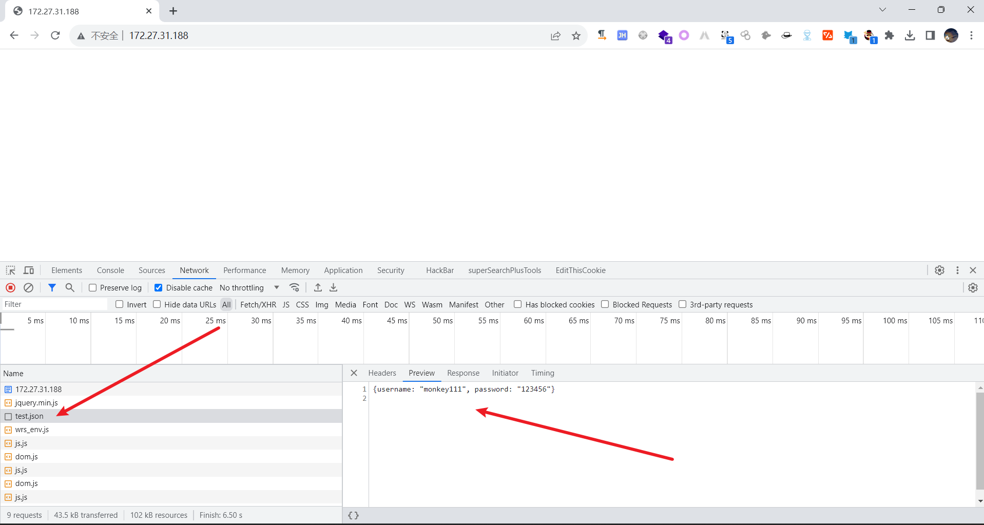Filter requests by Fetch/XHR
Screen dimensions: 984x525
pyautogui.click(x=258, y=305)
